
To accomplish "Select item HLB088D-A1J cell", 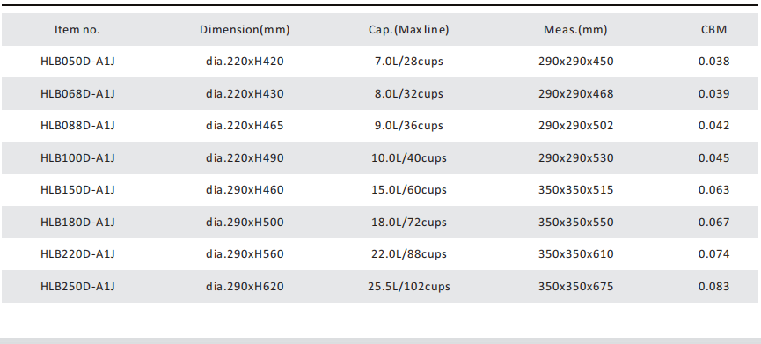I will pyautogui.click(x=77, y=126).
